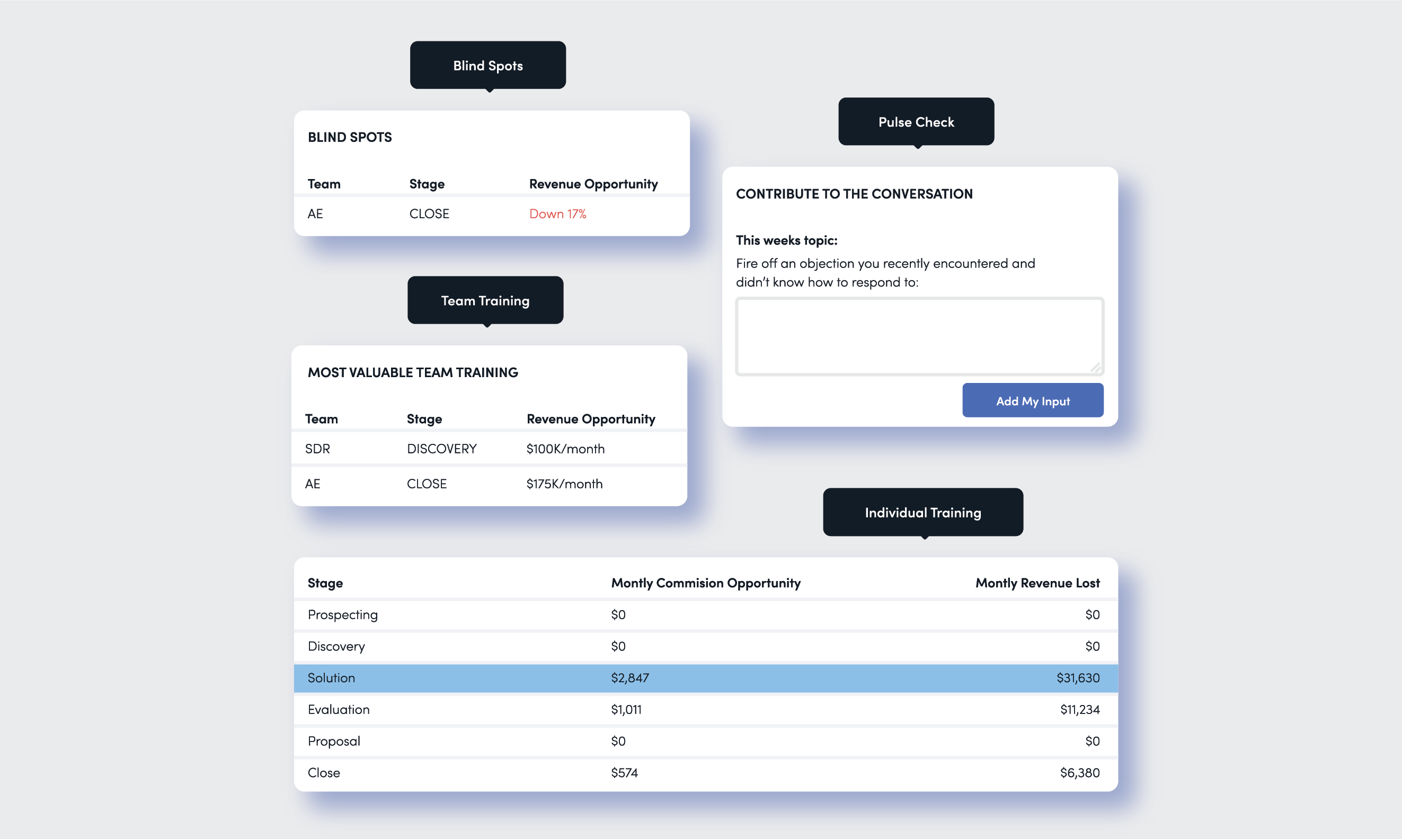Image resolution: width=1402 pixels, height=839 pixels.
Task: Click the Montly Revenue Lost column header
Action: pyautogui.click(x=1036, y=583)
